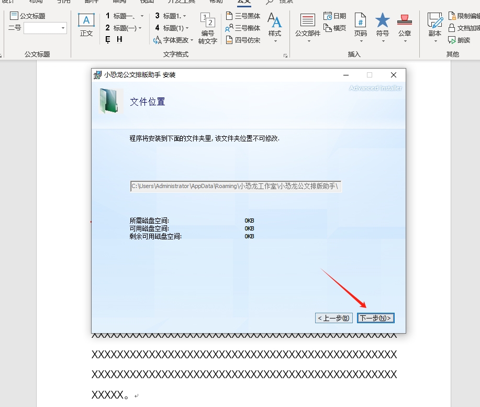Click 下一步(N) in the installer dialog
This screenshot has width=480, height=407.
pos(376,317)
